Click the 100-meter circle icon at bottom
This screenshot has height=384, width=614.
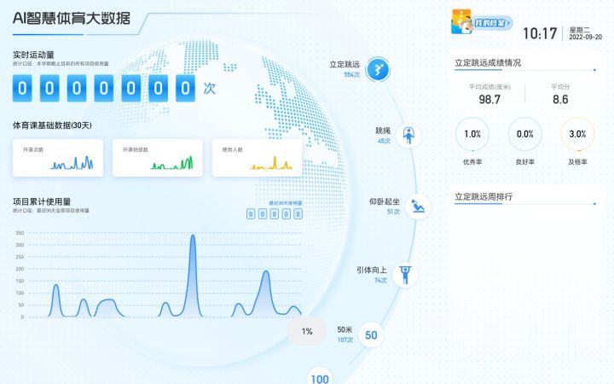pyautogui.click(x=321, y=377)
